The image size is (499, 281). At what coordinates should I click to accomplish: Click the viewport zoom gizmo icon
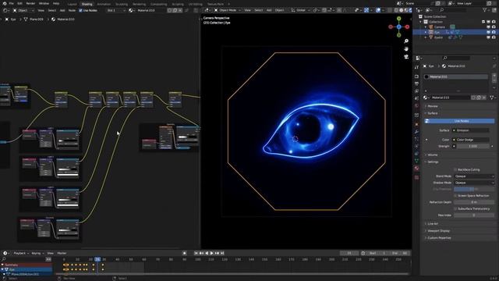406,41
